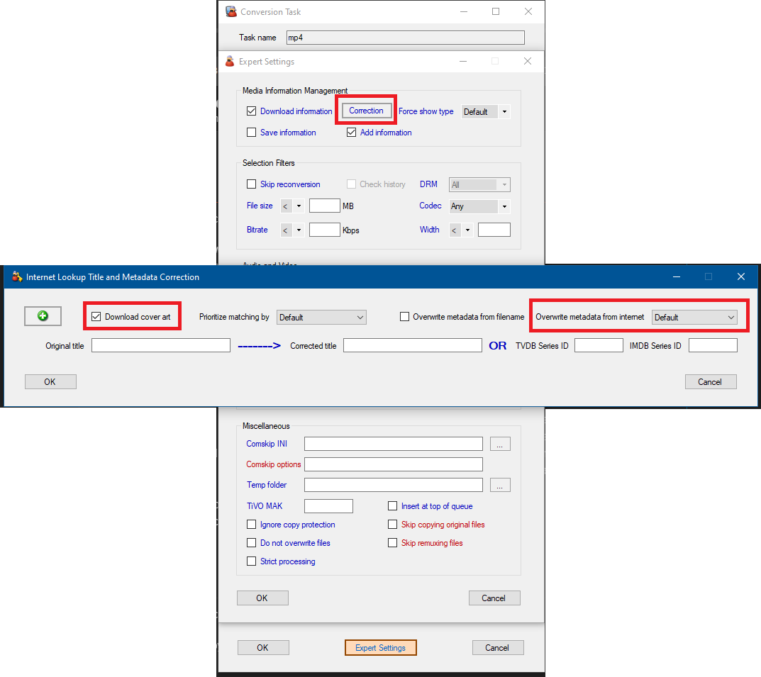This screenshot has width=761, height=677.
Task: Expand Overwrite metadata from internet dropdown
Action: pos(694,318)
